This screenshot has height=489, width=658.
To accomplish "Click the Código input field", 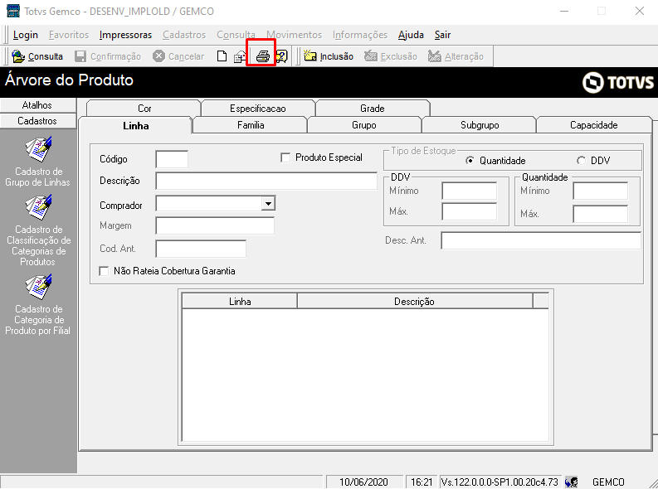I will tap(172, 159).
